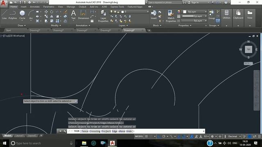The height and width of the screenshot is (147, 262).
Task: Expand the Annotation panel
Action: tap(83, 25)
